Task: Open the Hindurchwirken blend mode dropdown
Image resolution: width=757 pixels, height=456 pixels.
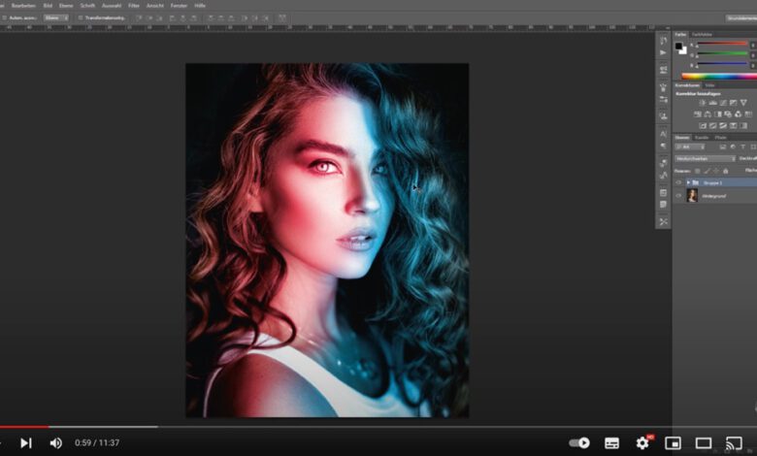Action: [705, 159]
